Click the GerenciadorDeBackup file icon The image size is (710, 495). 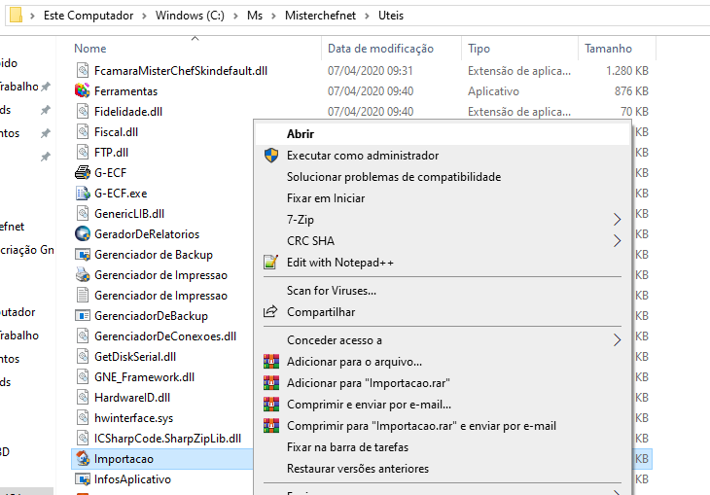click(83, 316)
